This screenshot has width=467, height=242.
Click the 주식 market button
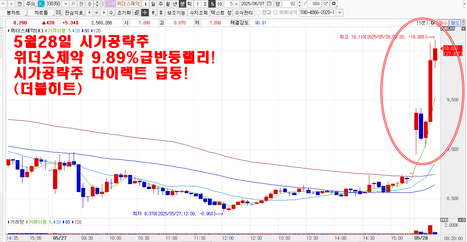pos(30,4)
